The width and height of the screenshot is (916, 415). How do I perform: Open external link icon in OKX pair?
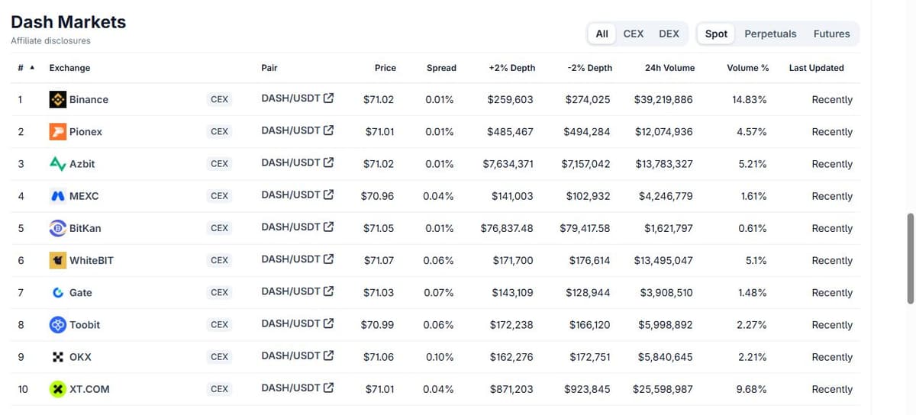click(329, 355)
